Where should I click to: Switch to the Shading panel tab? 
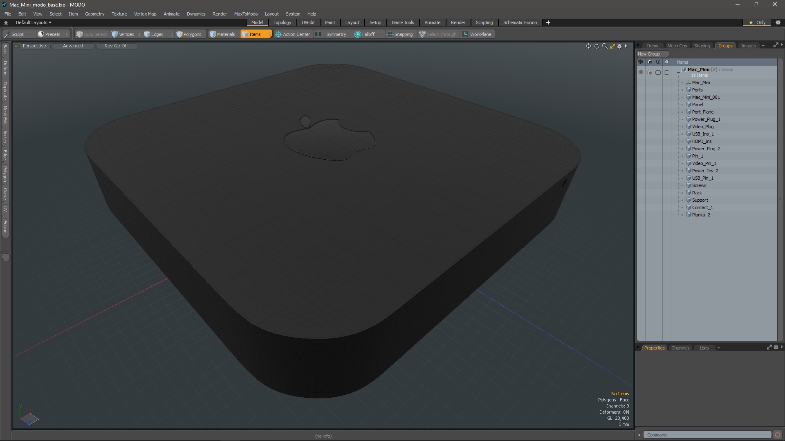tap(702, 46)
